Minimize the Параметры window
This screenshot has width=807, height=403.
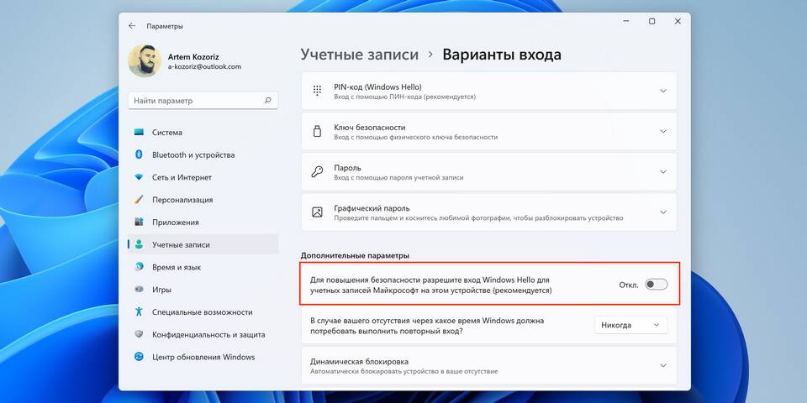(625, 22)
